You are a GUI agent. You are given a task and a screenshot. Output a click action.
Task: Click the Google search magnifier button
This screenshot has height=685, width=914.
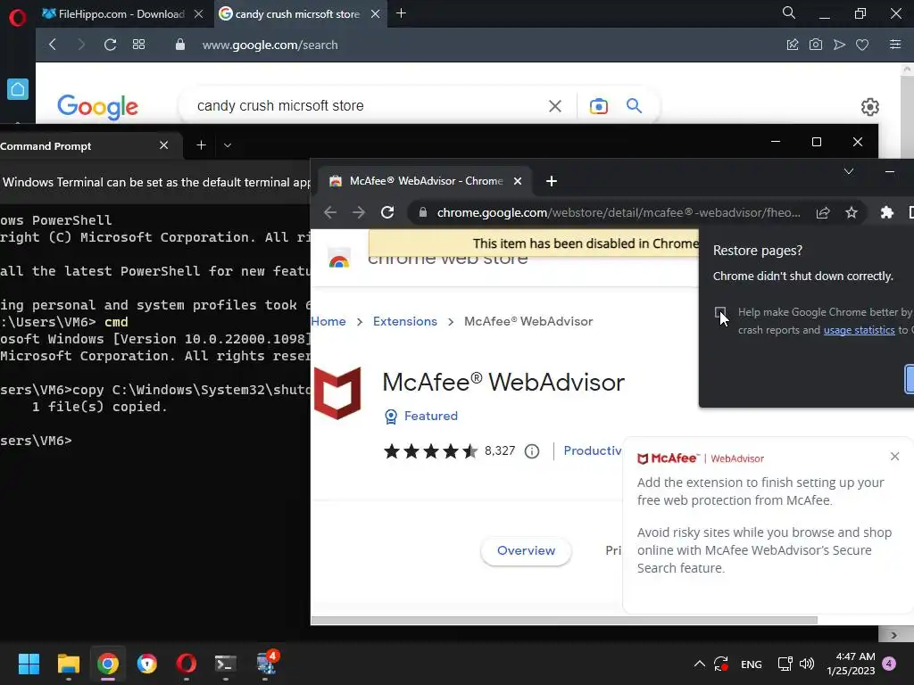[x=635, y=106]
